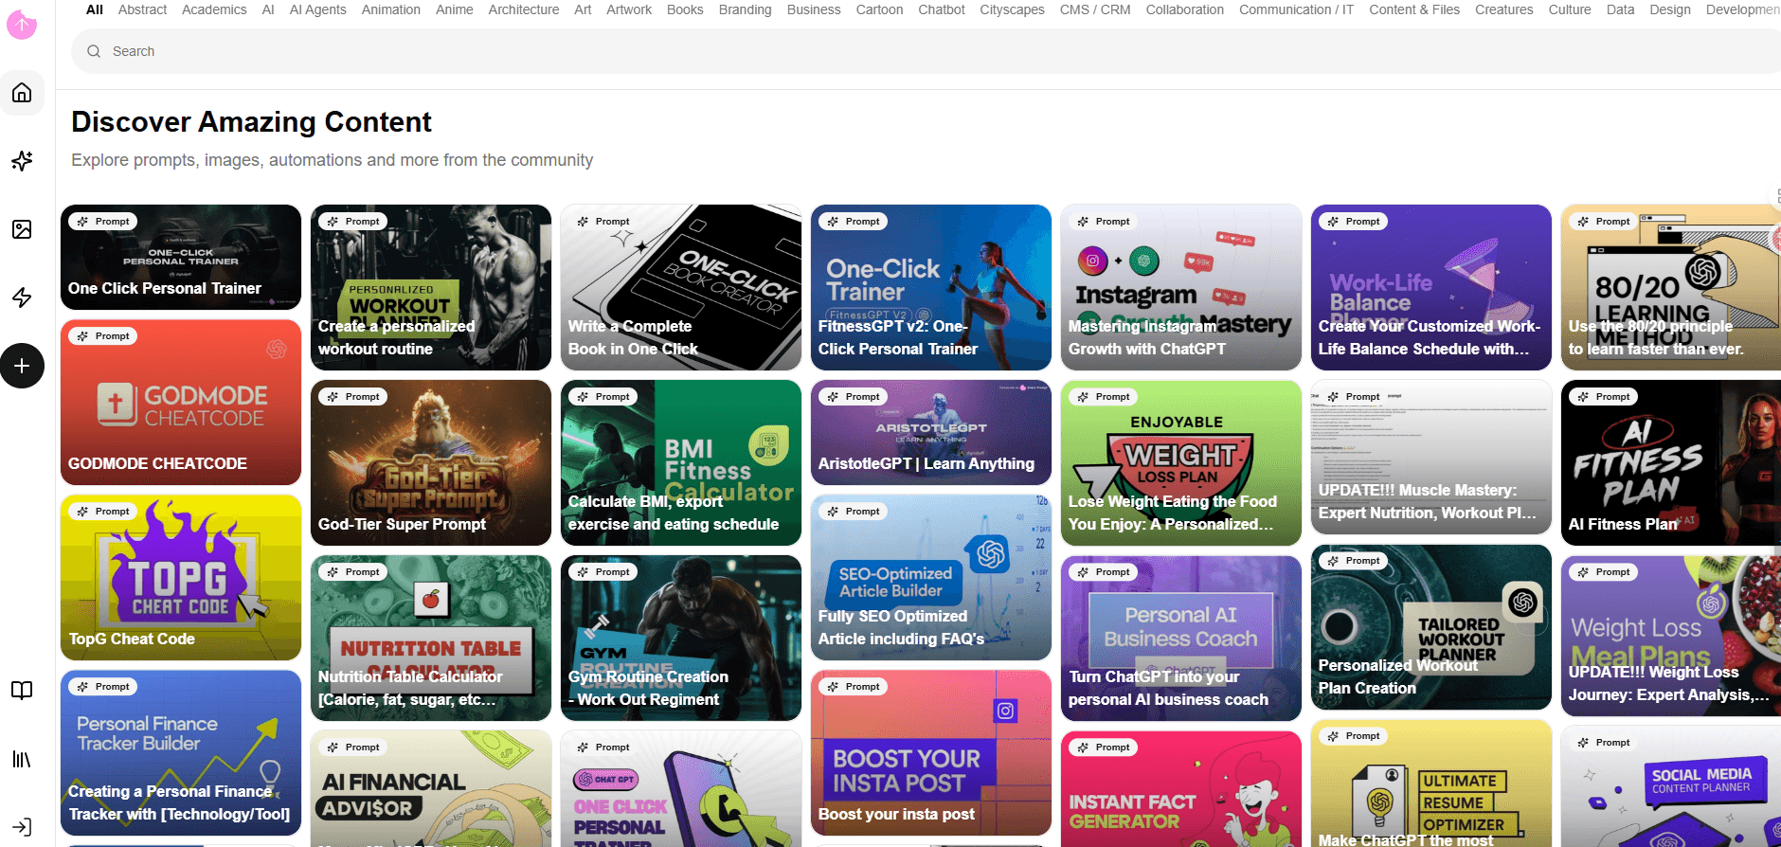Click the Home icon in sidebar
1781x847 pixels.
(22, 93)
